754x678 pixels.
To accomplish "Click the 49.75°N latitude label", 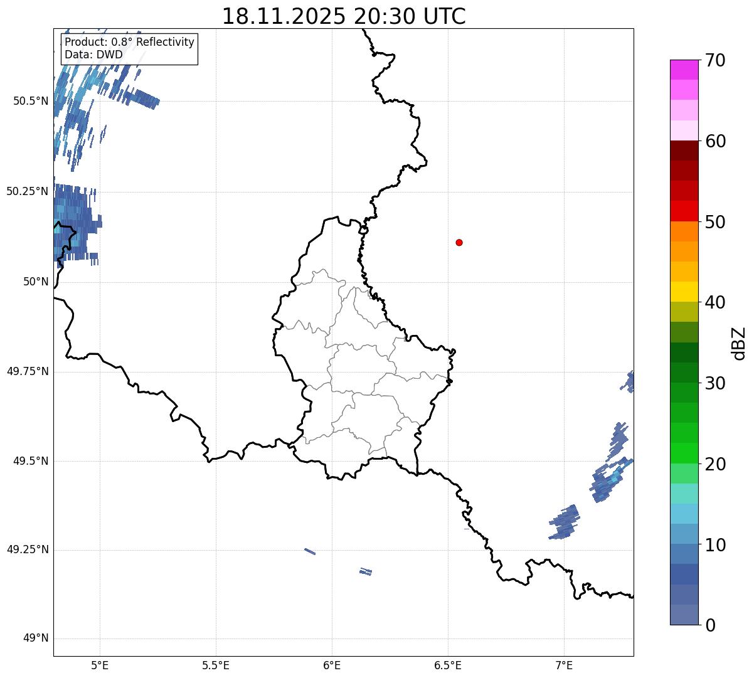I will coord(27,371).
